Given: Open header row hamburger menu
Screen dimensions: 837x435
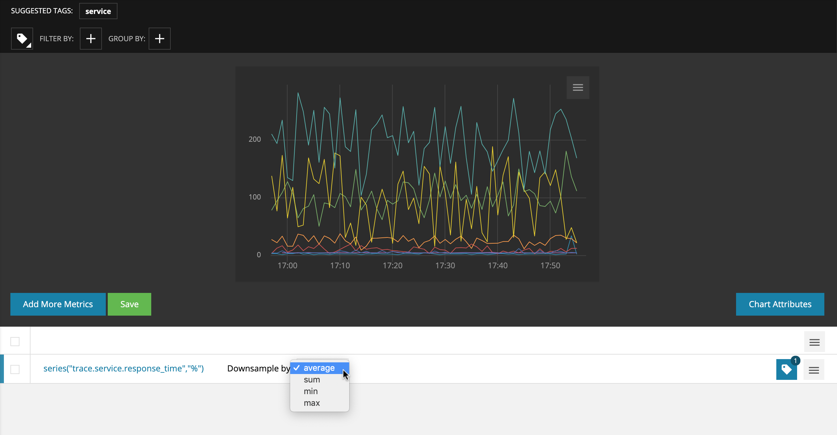Looking at the screenshot, I should click(x=814, y=342).
